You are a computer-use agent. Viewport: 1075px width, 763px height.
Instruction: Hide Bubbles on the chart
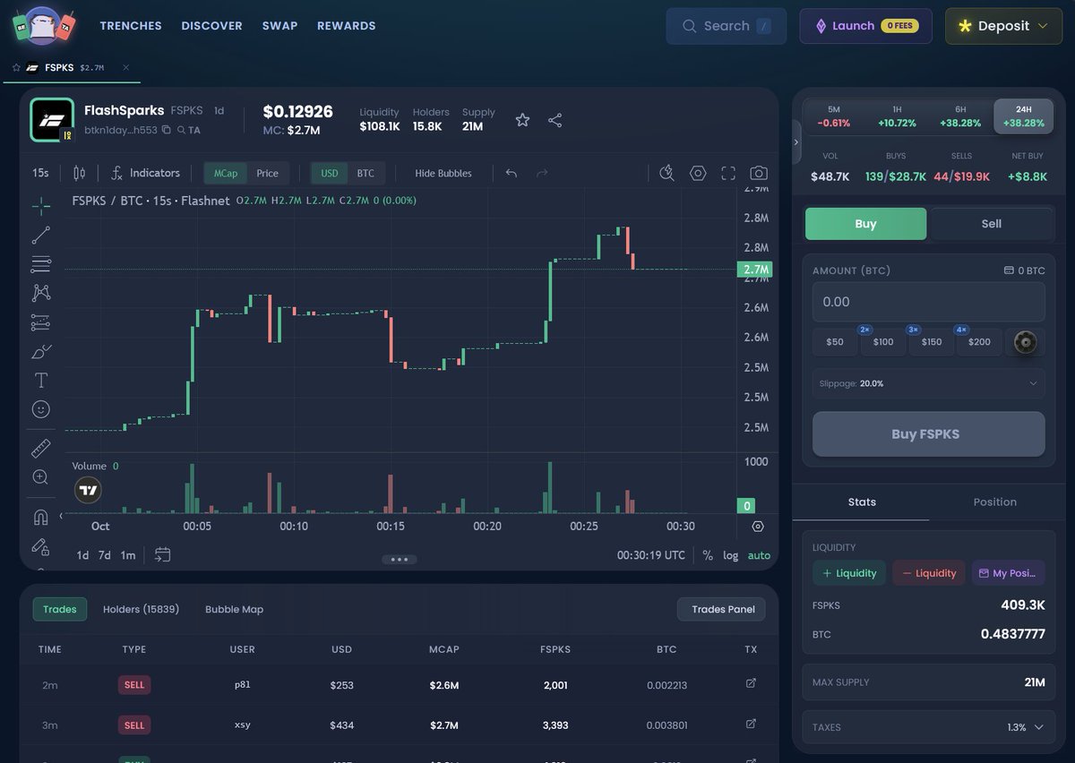pyautogui.click(x=443, y=173)
